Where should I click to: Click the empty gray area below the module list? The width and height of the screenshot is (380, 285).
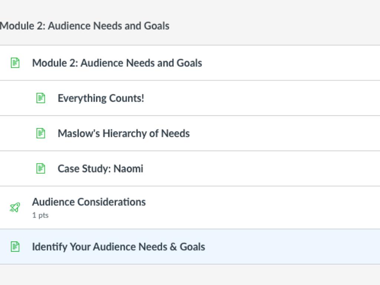[x=190, y=275]
